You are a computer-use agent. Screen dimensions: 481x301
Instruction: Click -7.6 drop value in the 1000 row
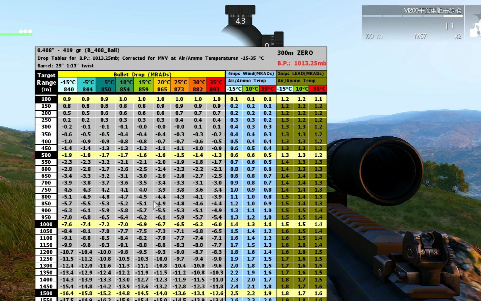pos(67,224)
